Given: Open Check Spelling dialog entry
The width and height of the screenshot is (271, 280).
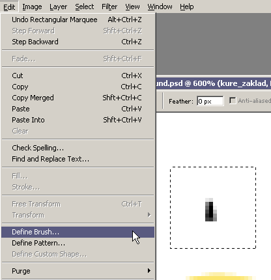Looking at the screenshot, I should (78, 148).
